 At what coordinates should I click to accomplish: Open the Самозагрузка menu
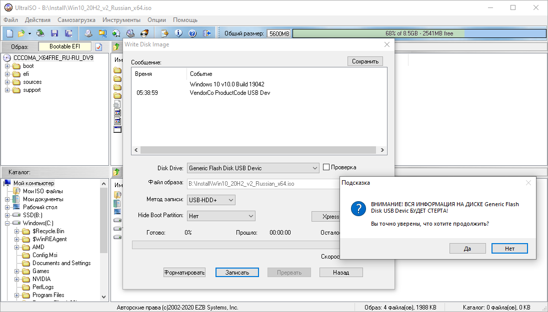pos(76,20)
